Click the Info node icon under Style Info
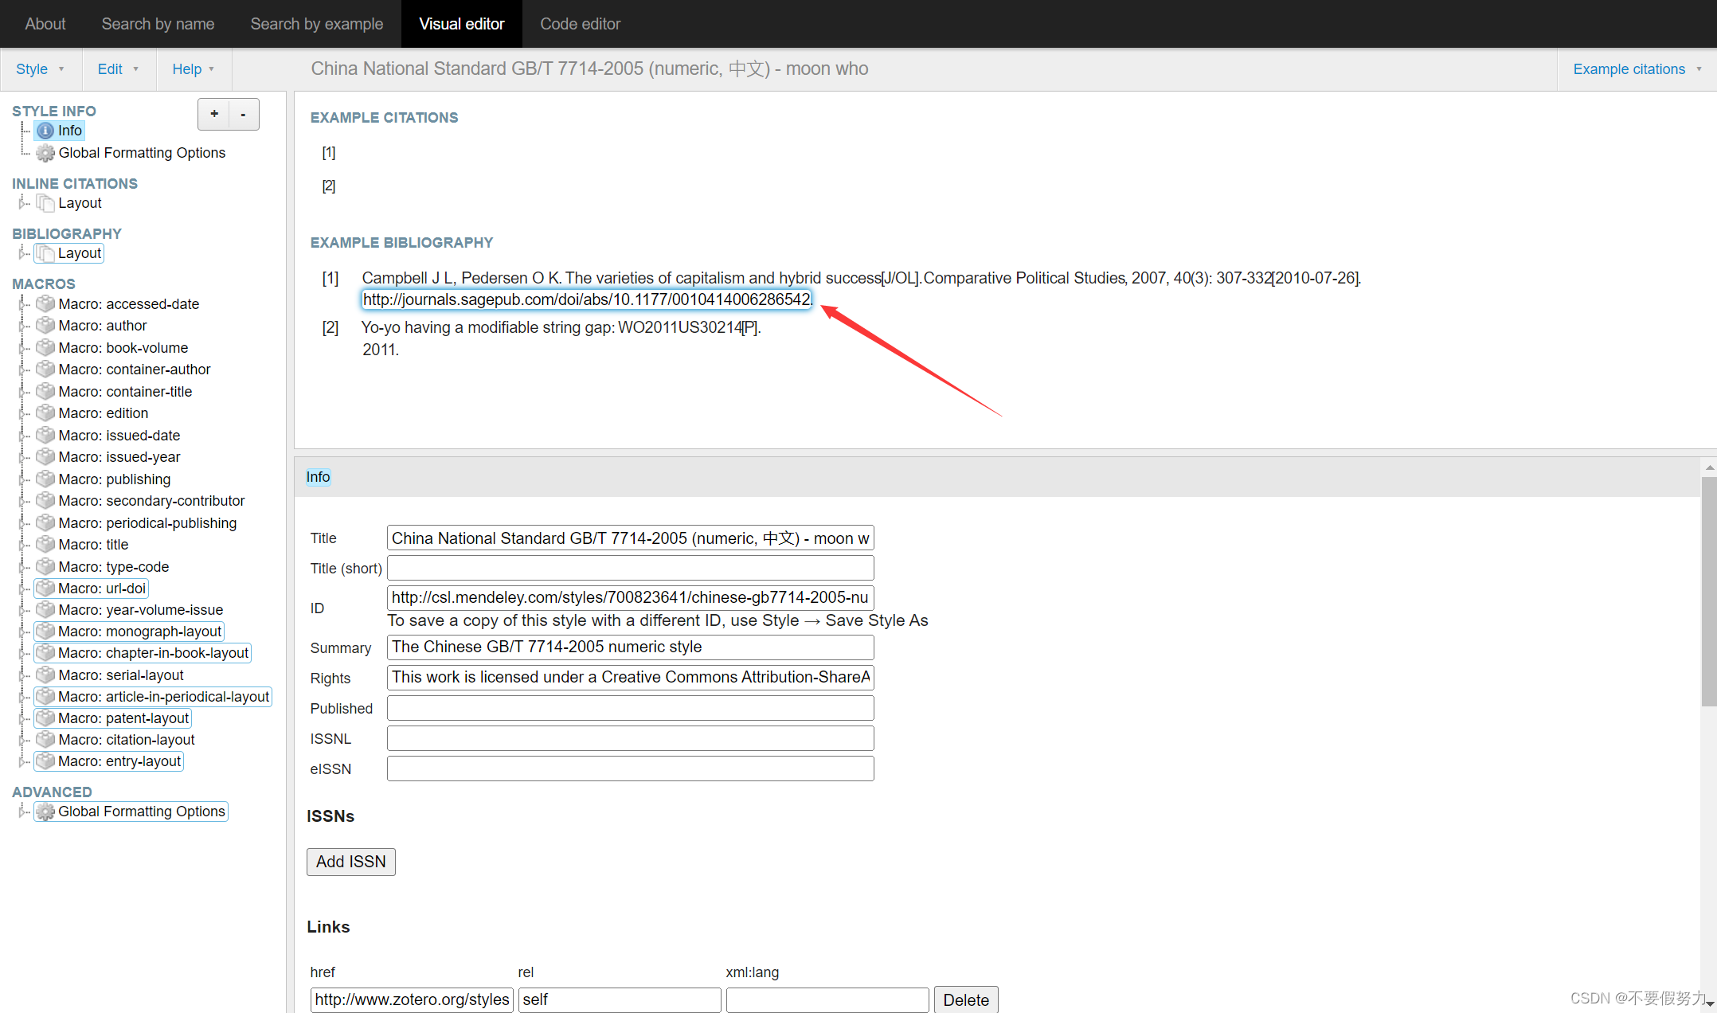The image size is (1717, 1013). tap(45, 131)
